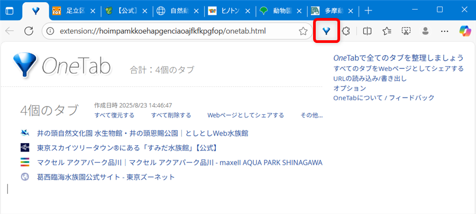Close the 多摩動 tab

coord(351,11)
